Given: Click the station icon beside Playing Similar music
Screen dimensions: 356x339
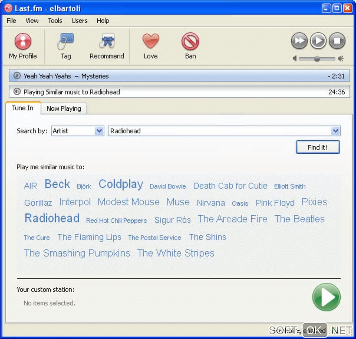Looking at the screenshot, I should click(17, 91).
